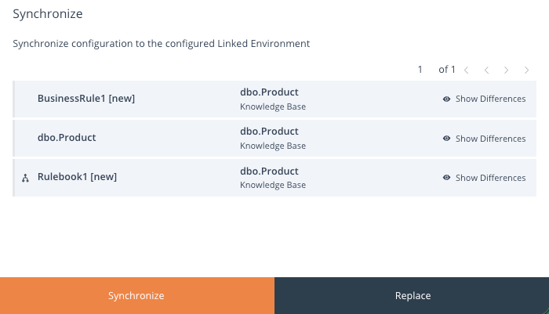Screen dimensions: 549x314
Task: Click the eye icon in the BusinessRule1 row
Action: [446, 99]
